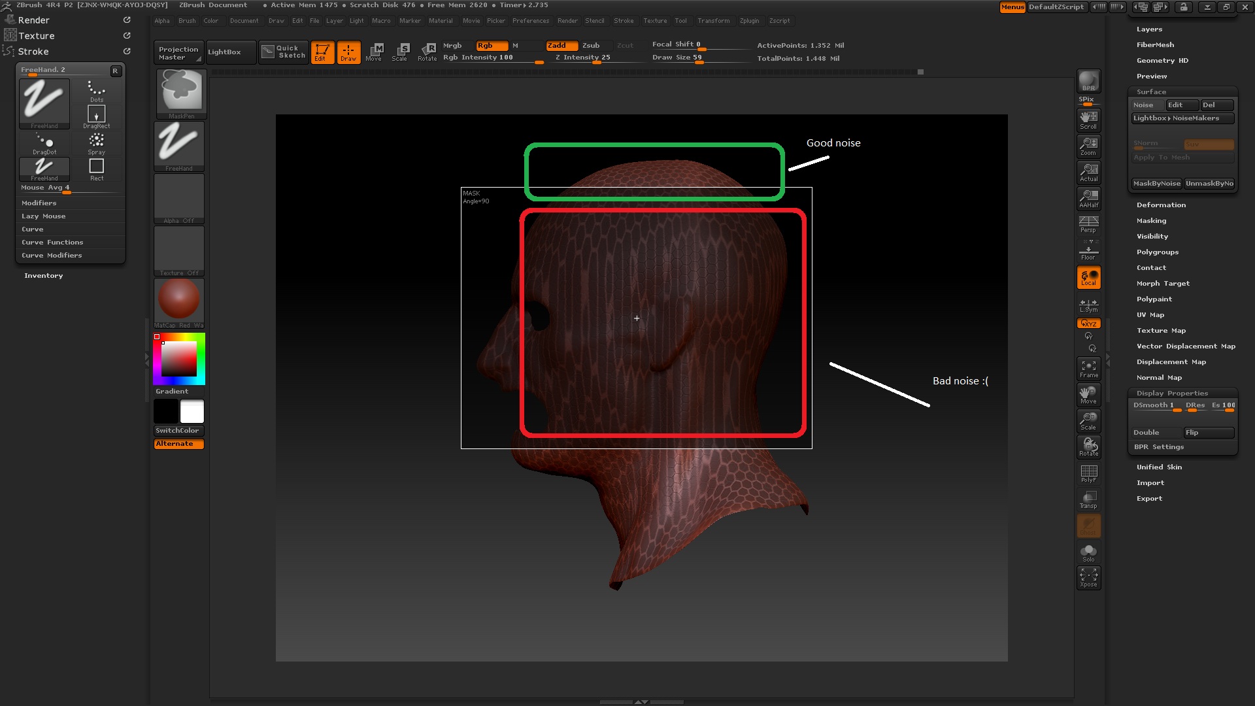The image size is (1255, 706).
Task: Click the Quick Sketch button
Action: (x=284, y=52)
